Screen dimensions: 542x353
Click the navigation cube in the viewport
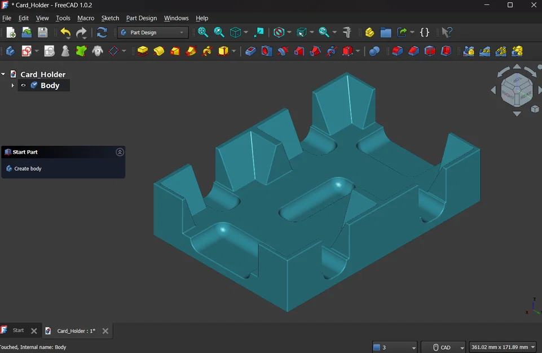click(516, 89)
